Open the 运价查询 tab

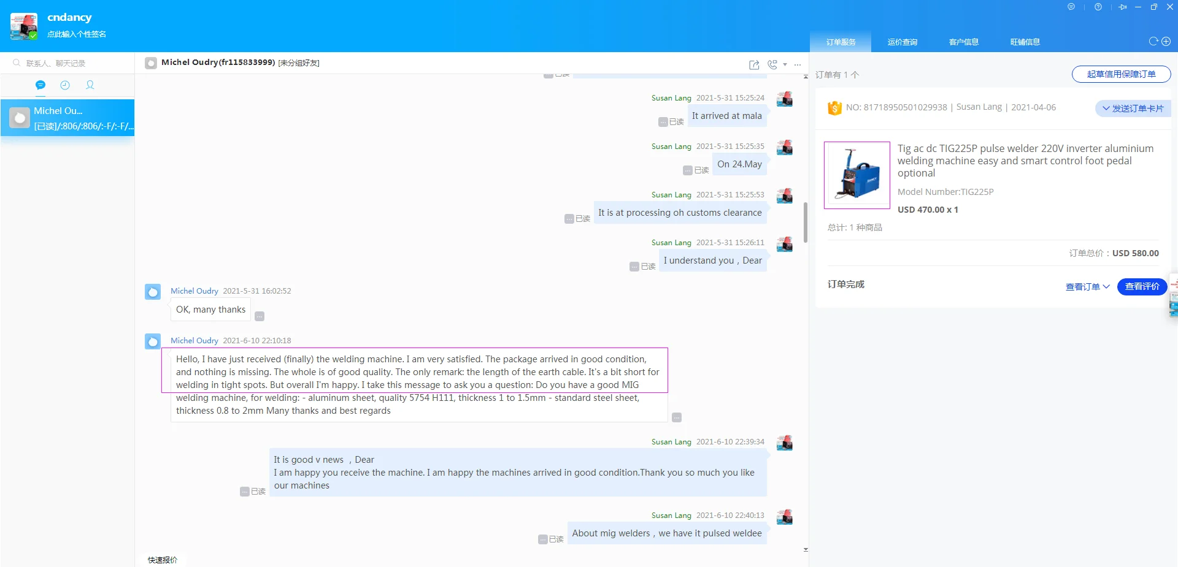(902, 42)
